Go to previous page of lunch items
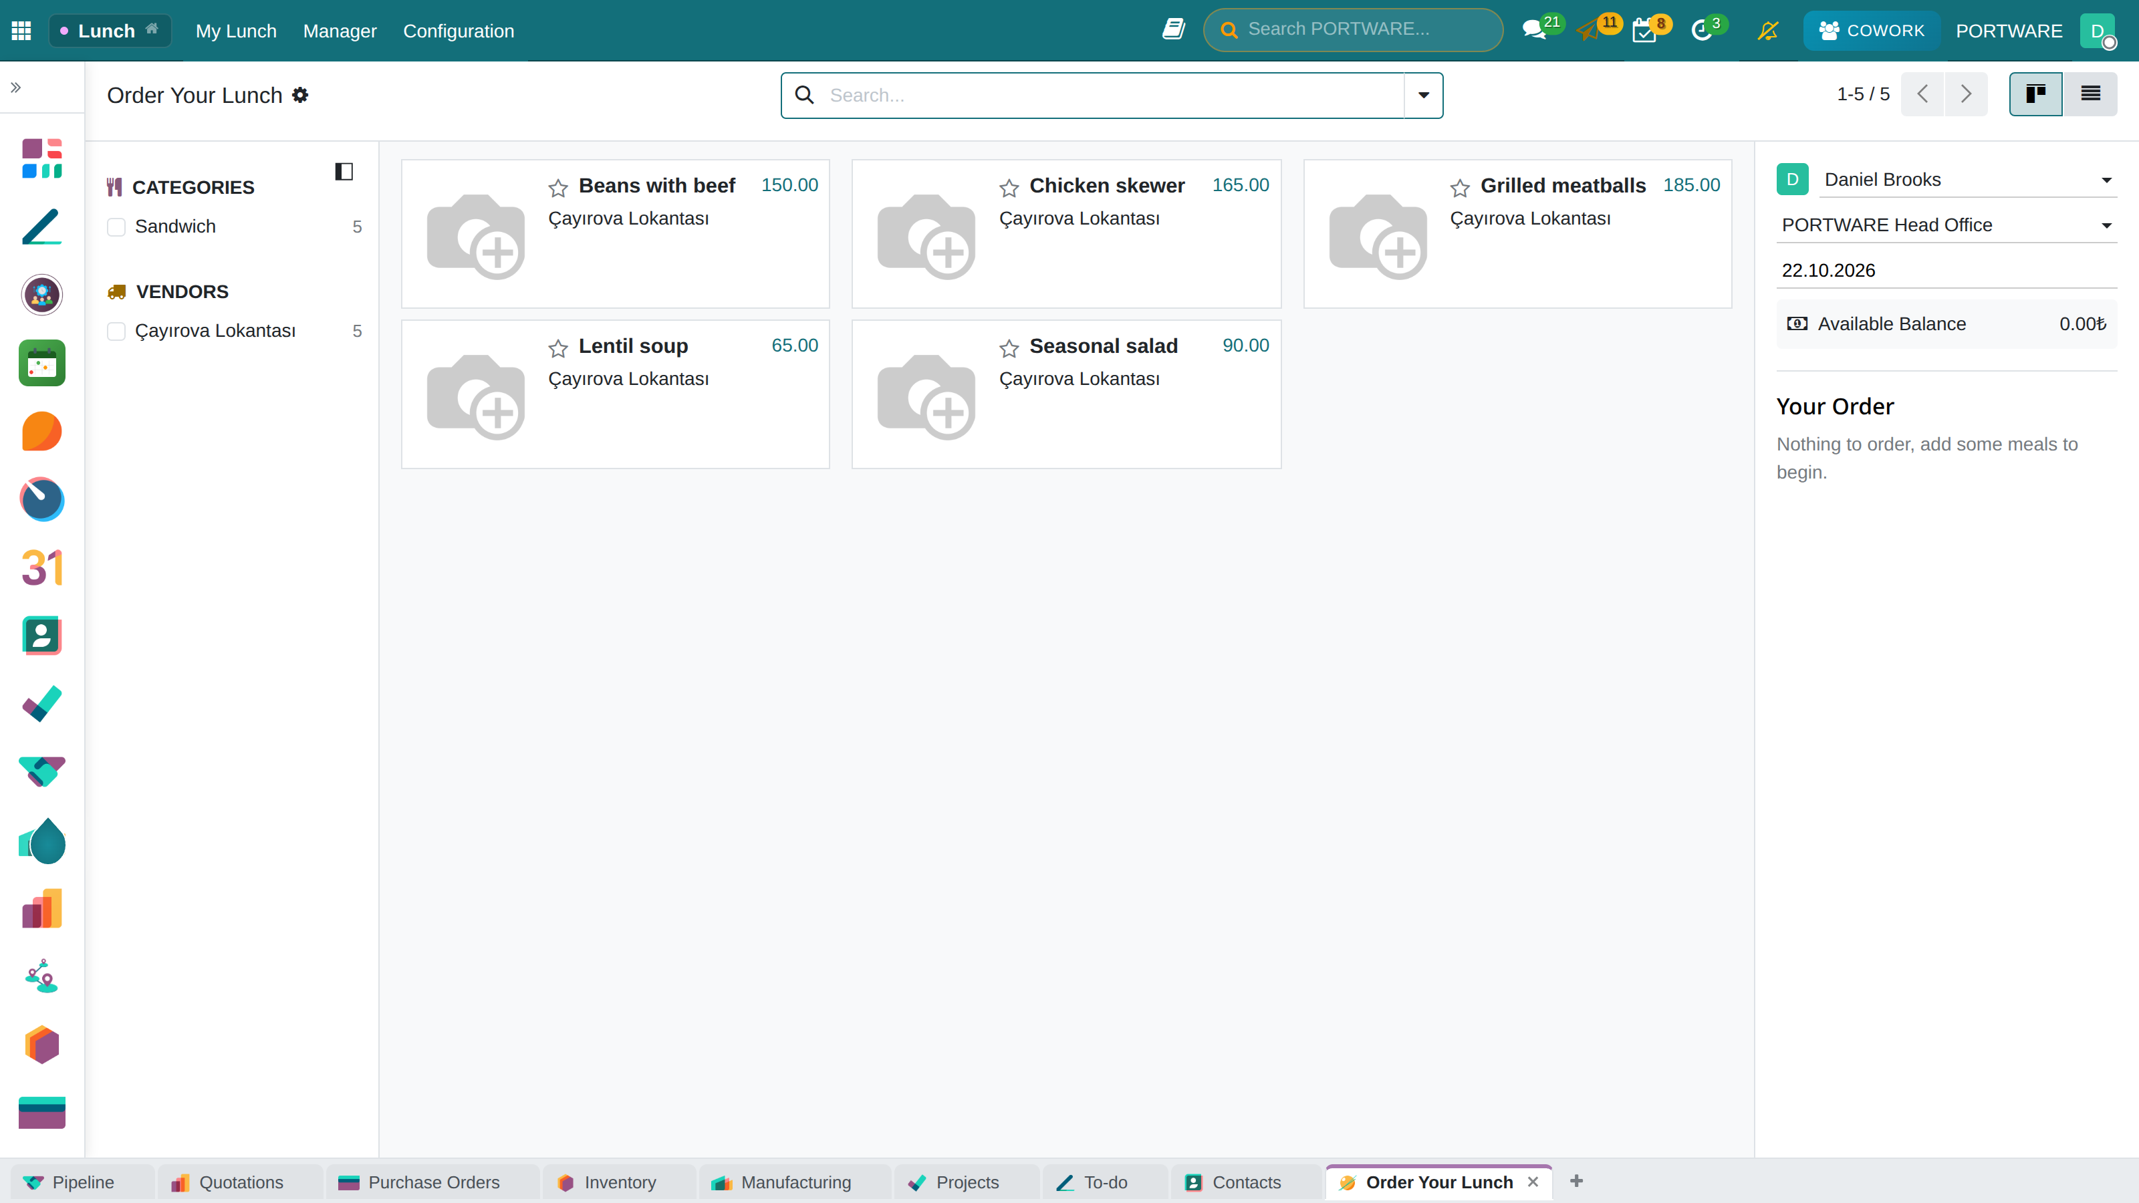Viewport: 2139px width, 1203px height. pyautogui.click(x=1922, y=94)
